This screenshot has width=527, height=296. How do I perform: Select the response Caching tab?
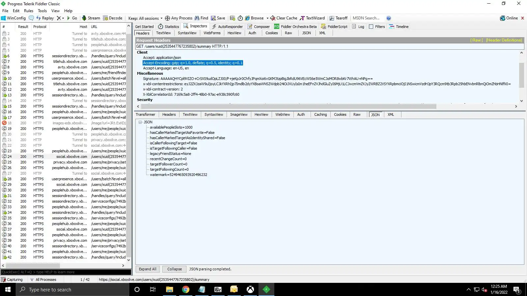coord(320,114)
